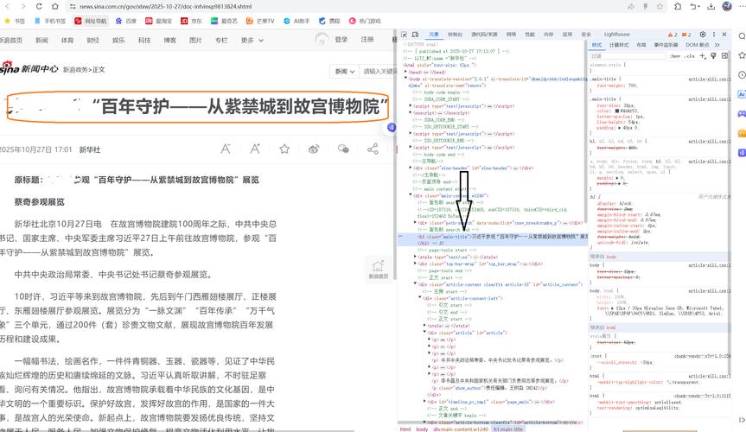Click the lightning icon in address bar
746x432 pixels.
coord(646,7)
